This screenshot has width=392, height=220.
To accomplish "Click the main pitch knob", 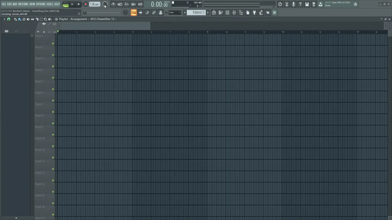I will click(x=125, y=13).
